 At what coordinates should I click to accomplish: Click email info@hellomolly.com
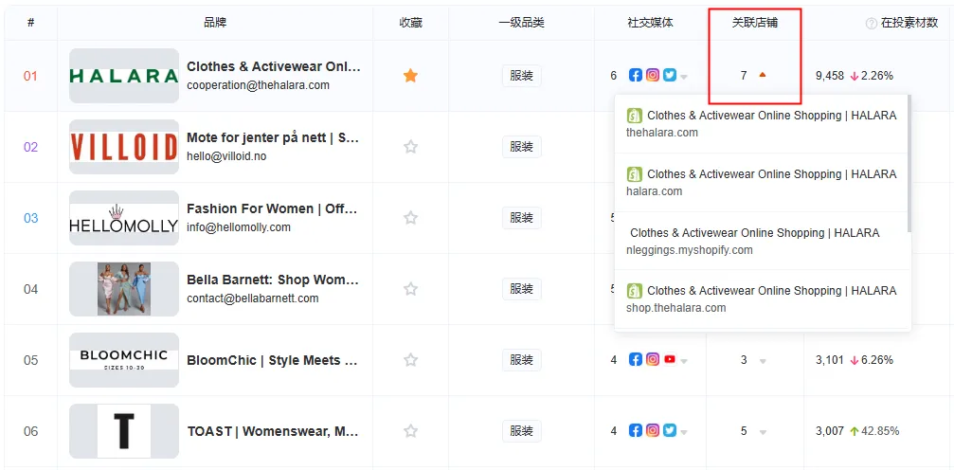click(x=239, y=227)
